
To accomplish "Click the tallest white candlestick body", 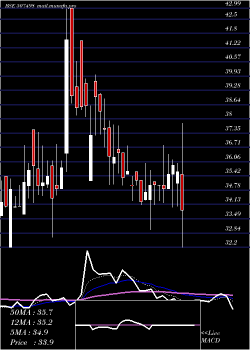I will click(66, 96).
